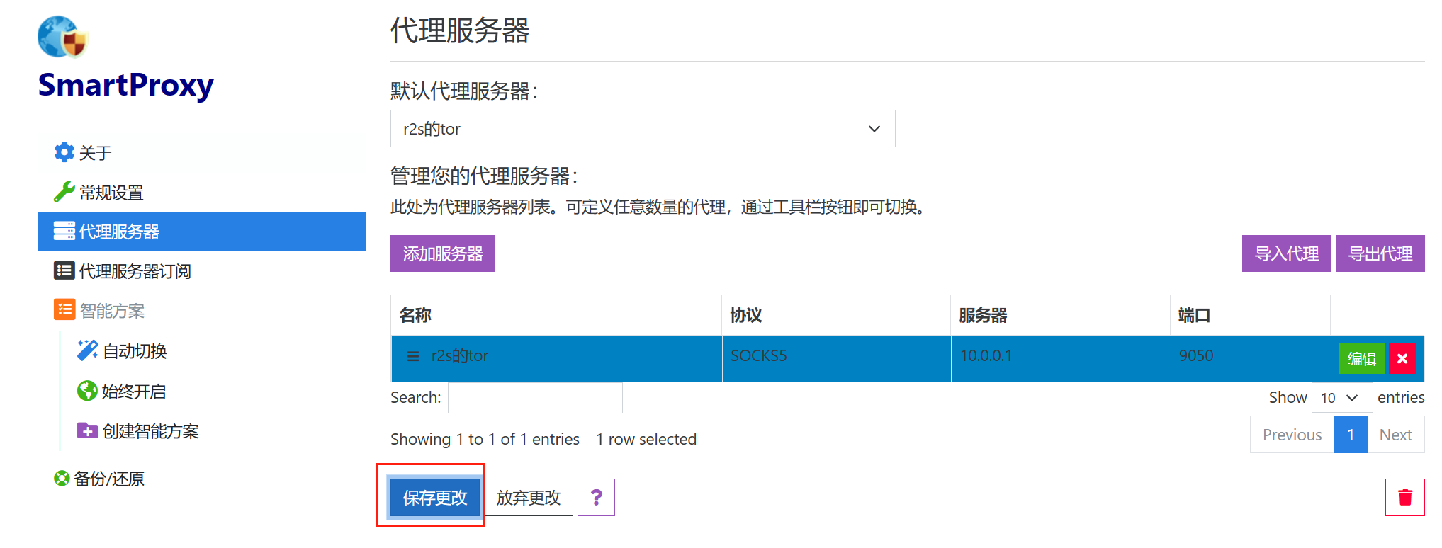Click the purple question mark help icon
The image size is (1442, 548).
(596, 498)
